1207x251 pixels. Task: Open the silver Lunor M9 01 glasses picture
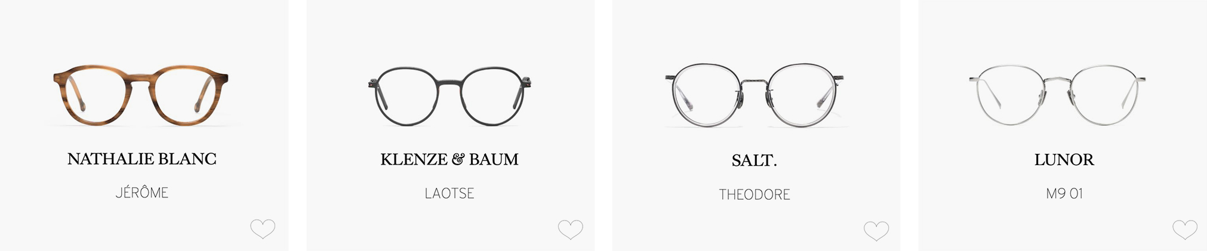click(x=1057, y=95)
